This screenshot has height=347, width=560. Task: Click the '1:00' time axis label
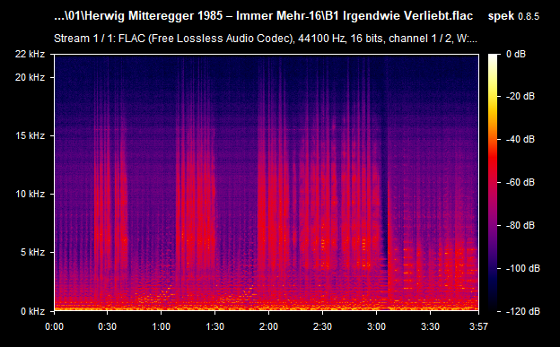coord(161,326)
